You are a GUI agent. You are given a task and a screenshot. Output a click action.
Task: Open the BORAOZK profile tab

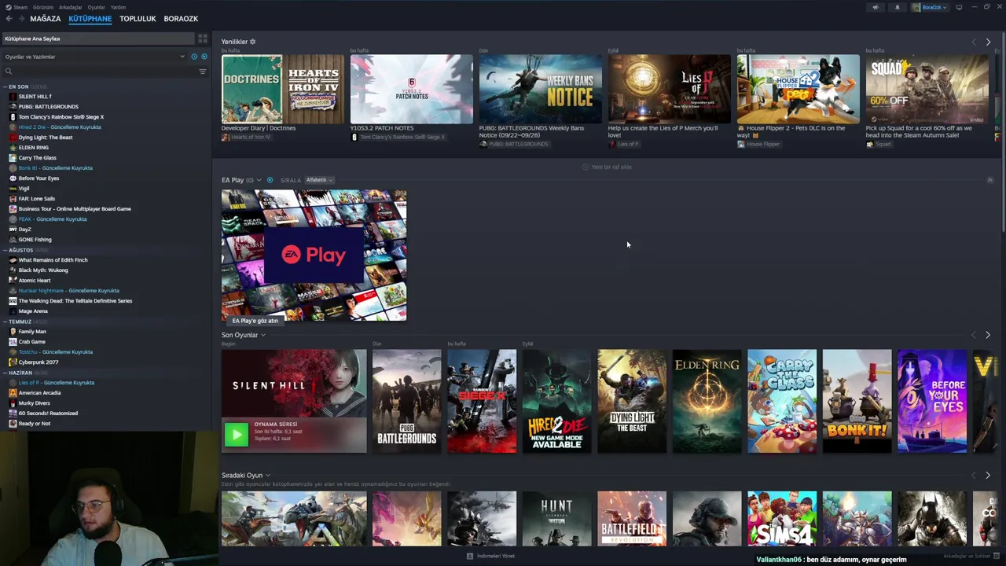click(181, 18)
